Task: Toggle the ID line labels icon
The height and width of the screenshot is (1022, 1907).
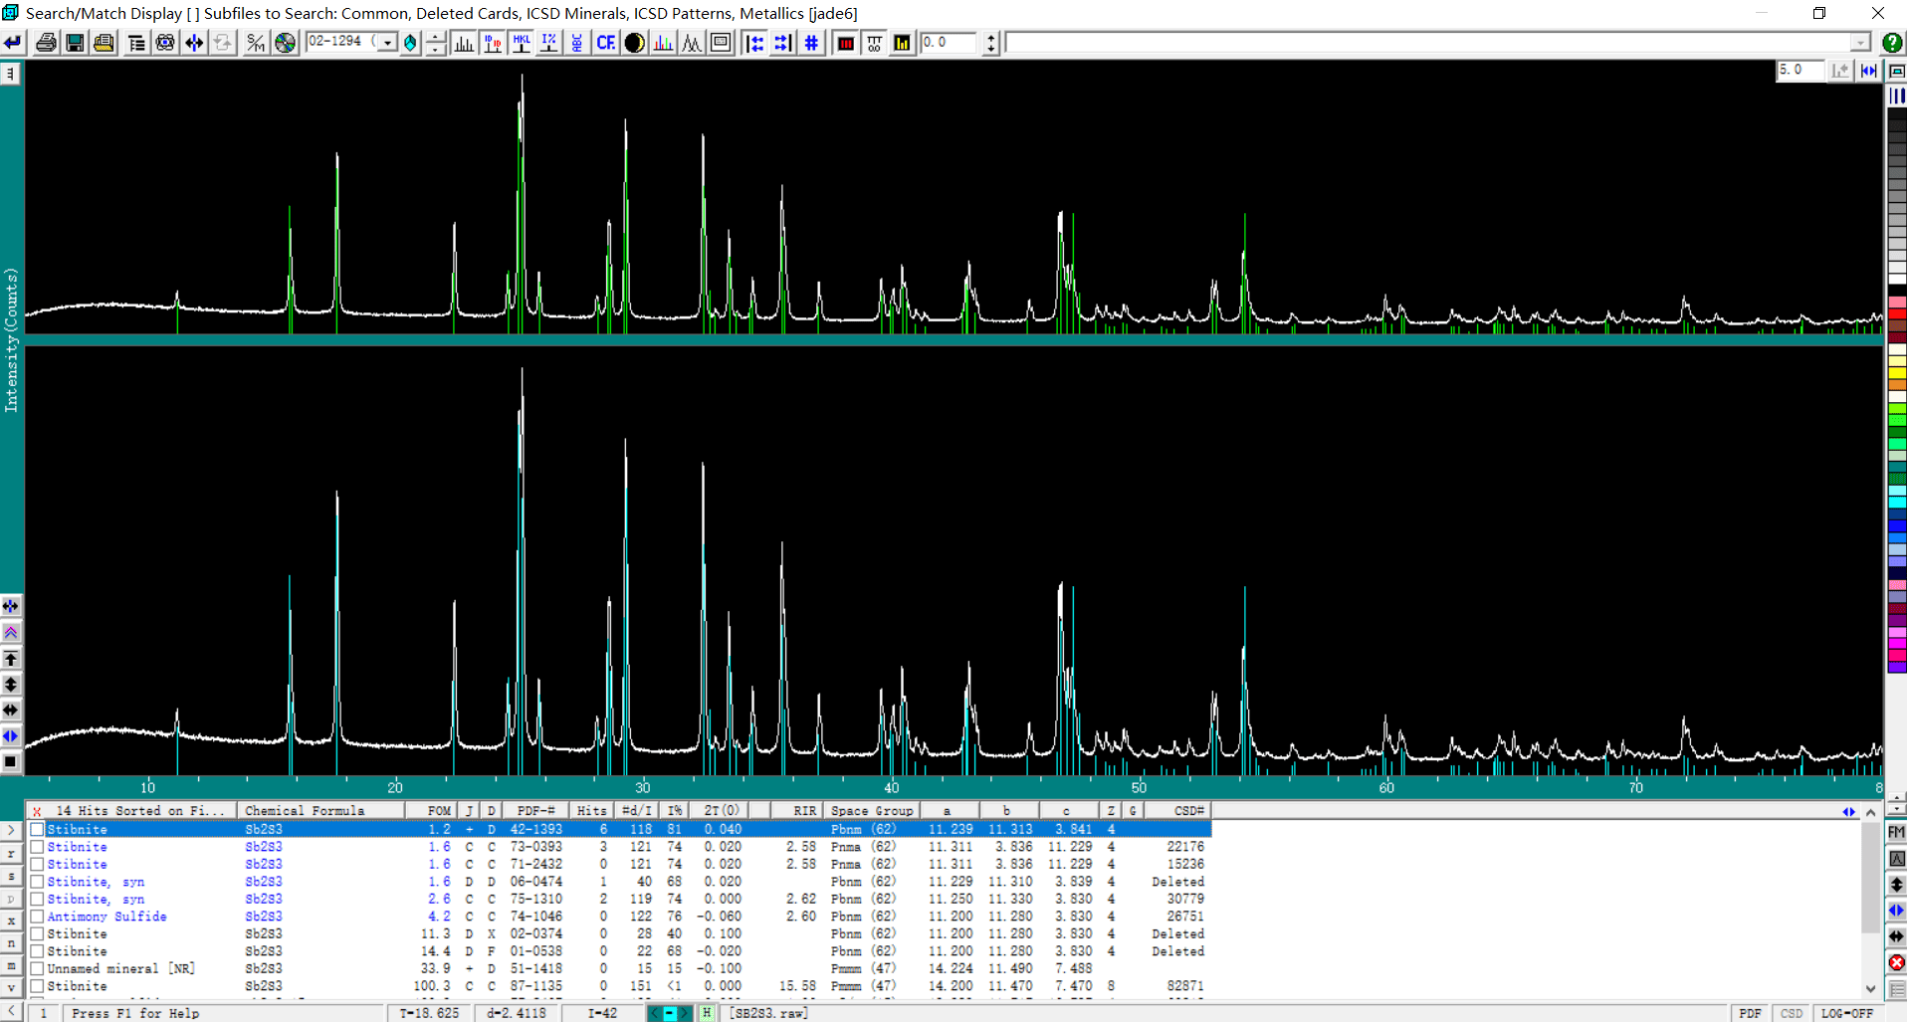Action: click(493, 43)
